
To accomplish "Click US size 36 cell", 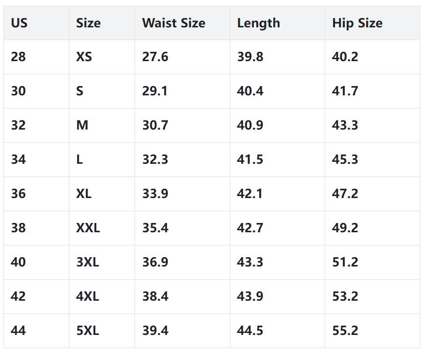I will [18, 194].
